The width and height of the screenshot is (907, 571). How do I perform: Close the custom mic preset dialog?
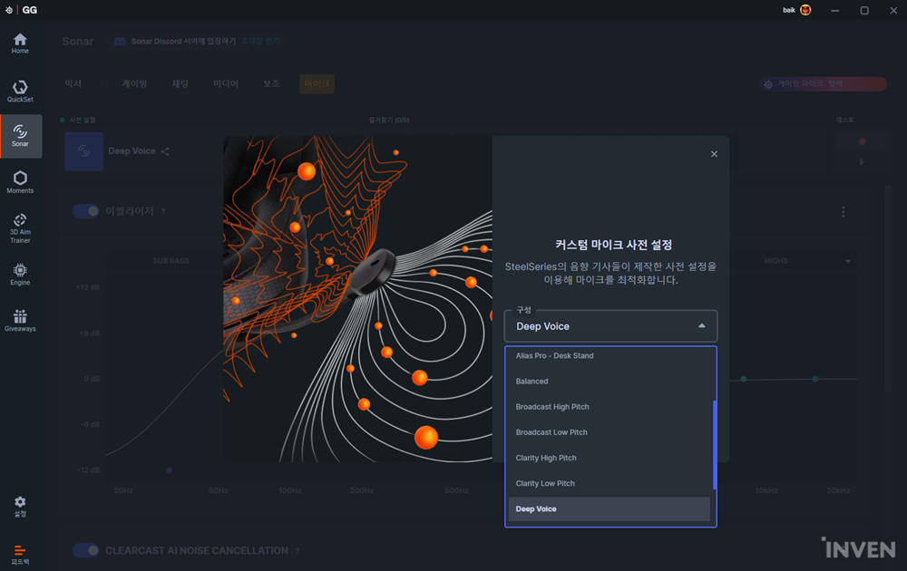coord(714,154)
